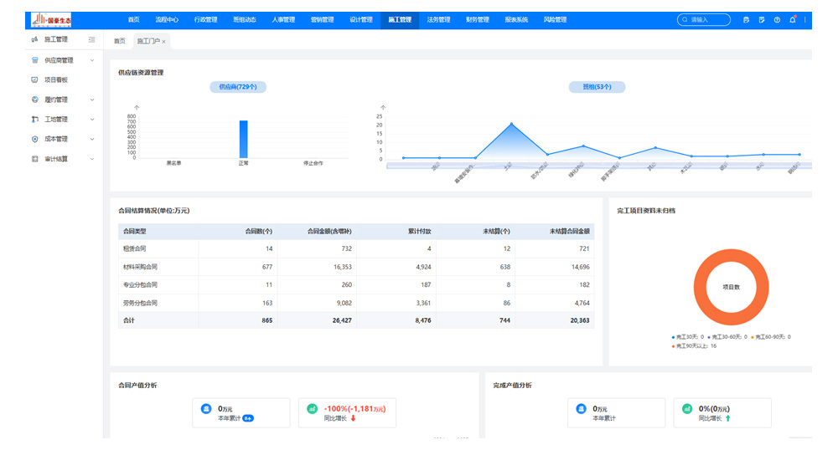Switch to the 首页 page tab
The height and width of the screenshot is (450, 838).
119,41
